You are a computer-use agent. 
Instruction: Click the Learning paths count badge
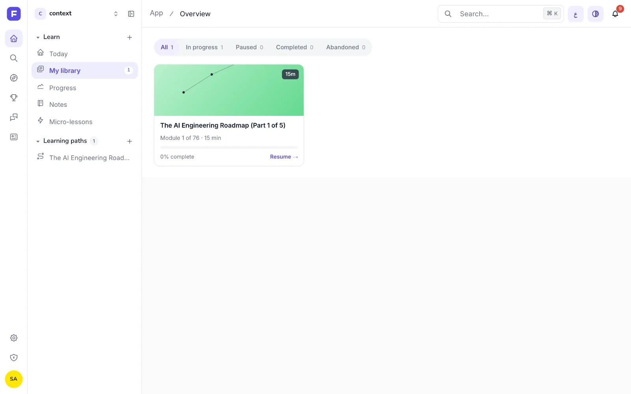tap(94, 141)
